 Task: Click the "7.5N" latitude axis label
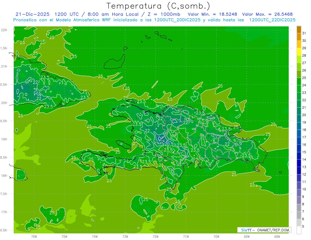4,194
